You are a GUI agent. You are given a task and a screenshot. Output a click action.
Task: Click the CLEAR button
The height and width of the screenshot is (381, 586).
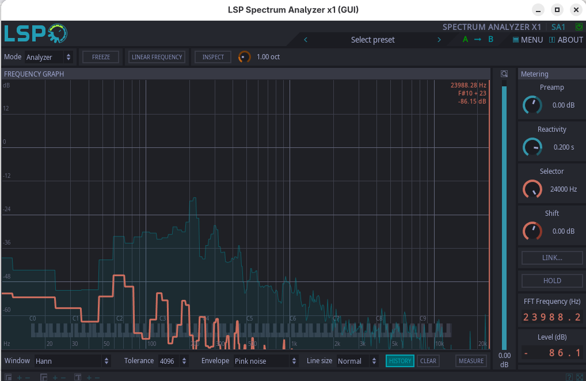[x=428, y=361]
